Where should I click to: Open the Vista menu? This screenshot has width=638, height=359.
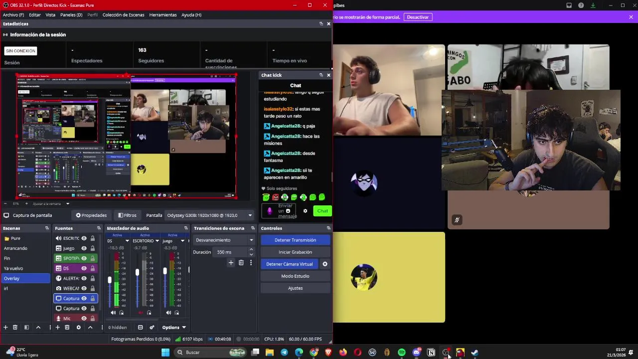click(x=50, y=15)
